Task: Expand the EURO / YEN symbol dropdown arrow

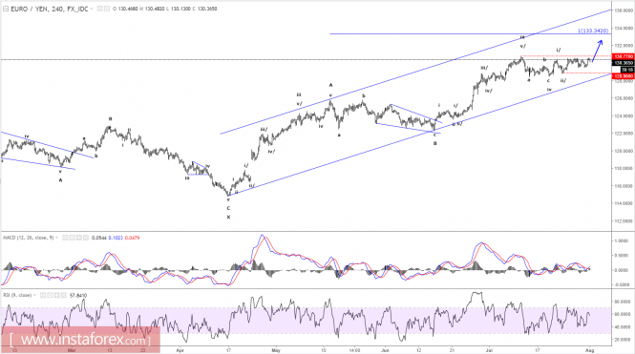Action: (92, 9)
